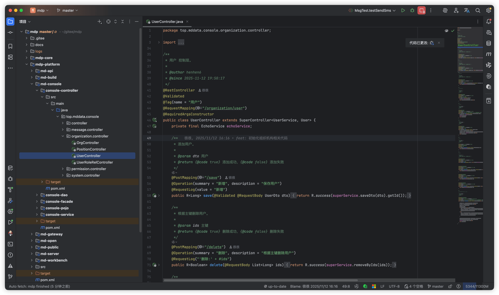Open the Maven tool window on right sidebar
499x295 pixels.
[x=489, y=54]
